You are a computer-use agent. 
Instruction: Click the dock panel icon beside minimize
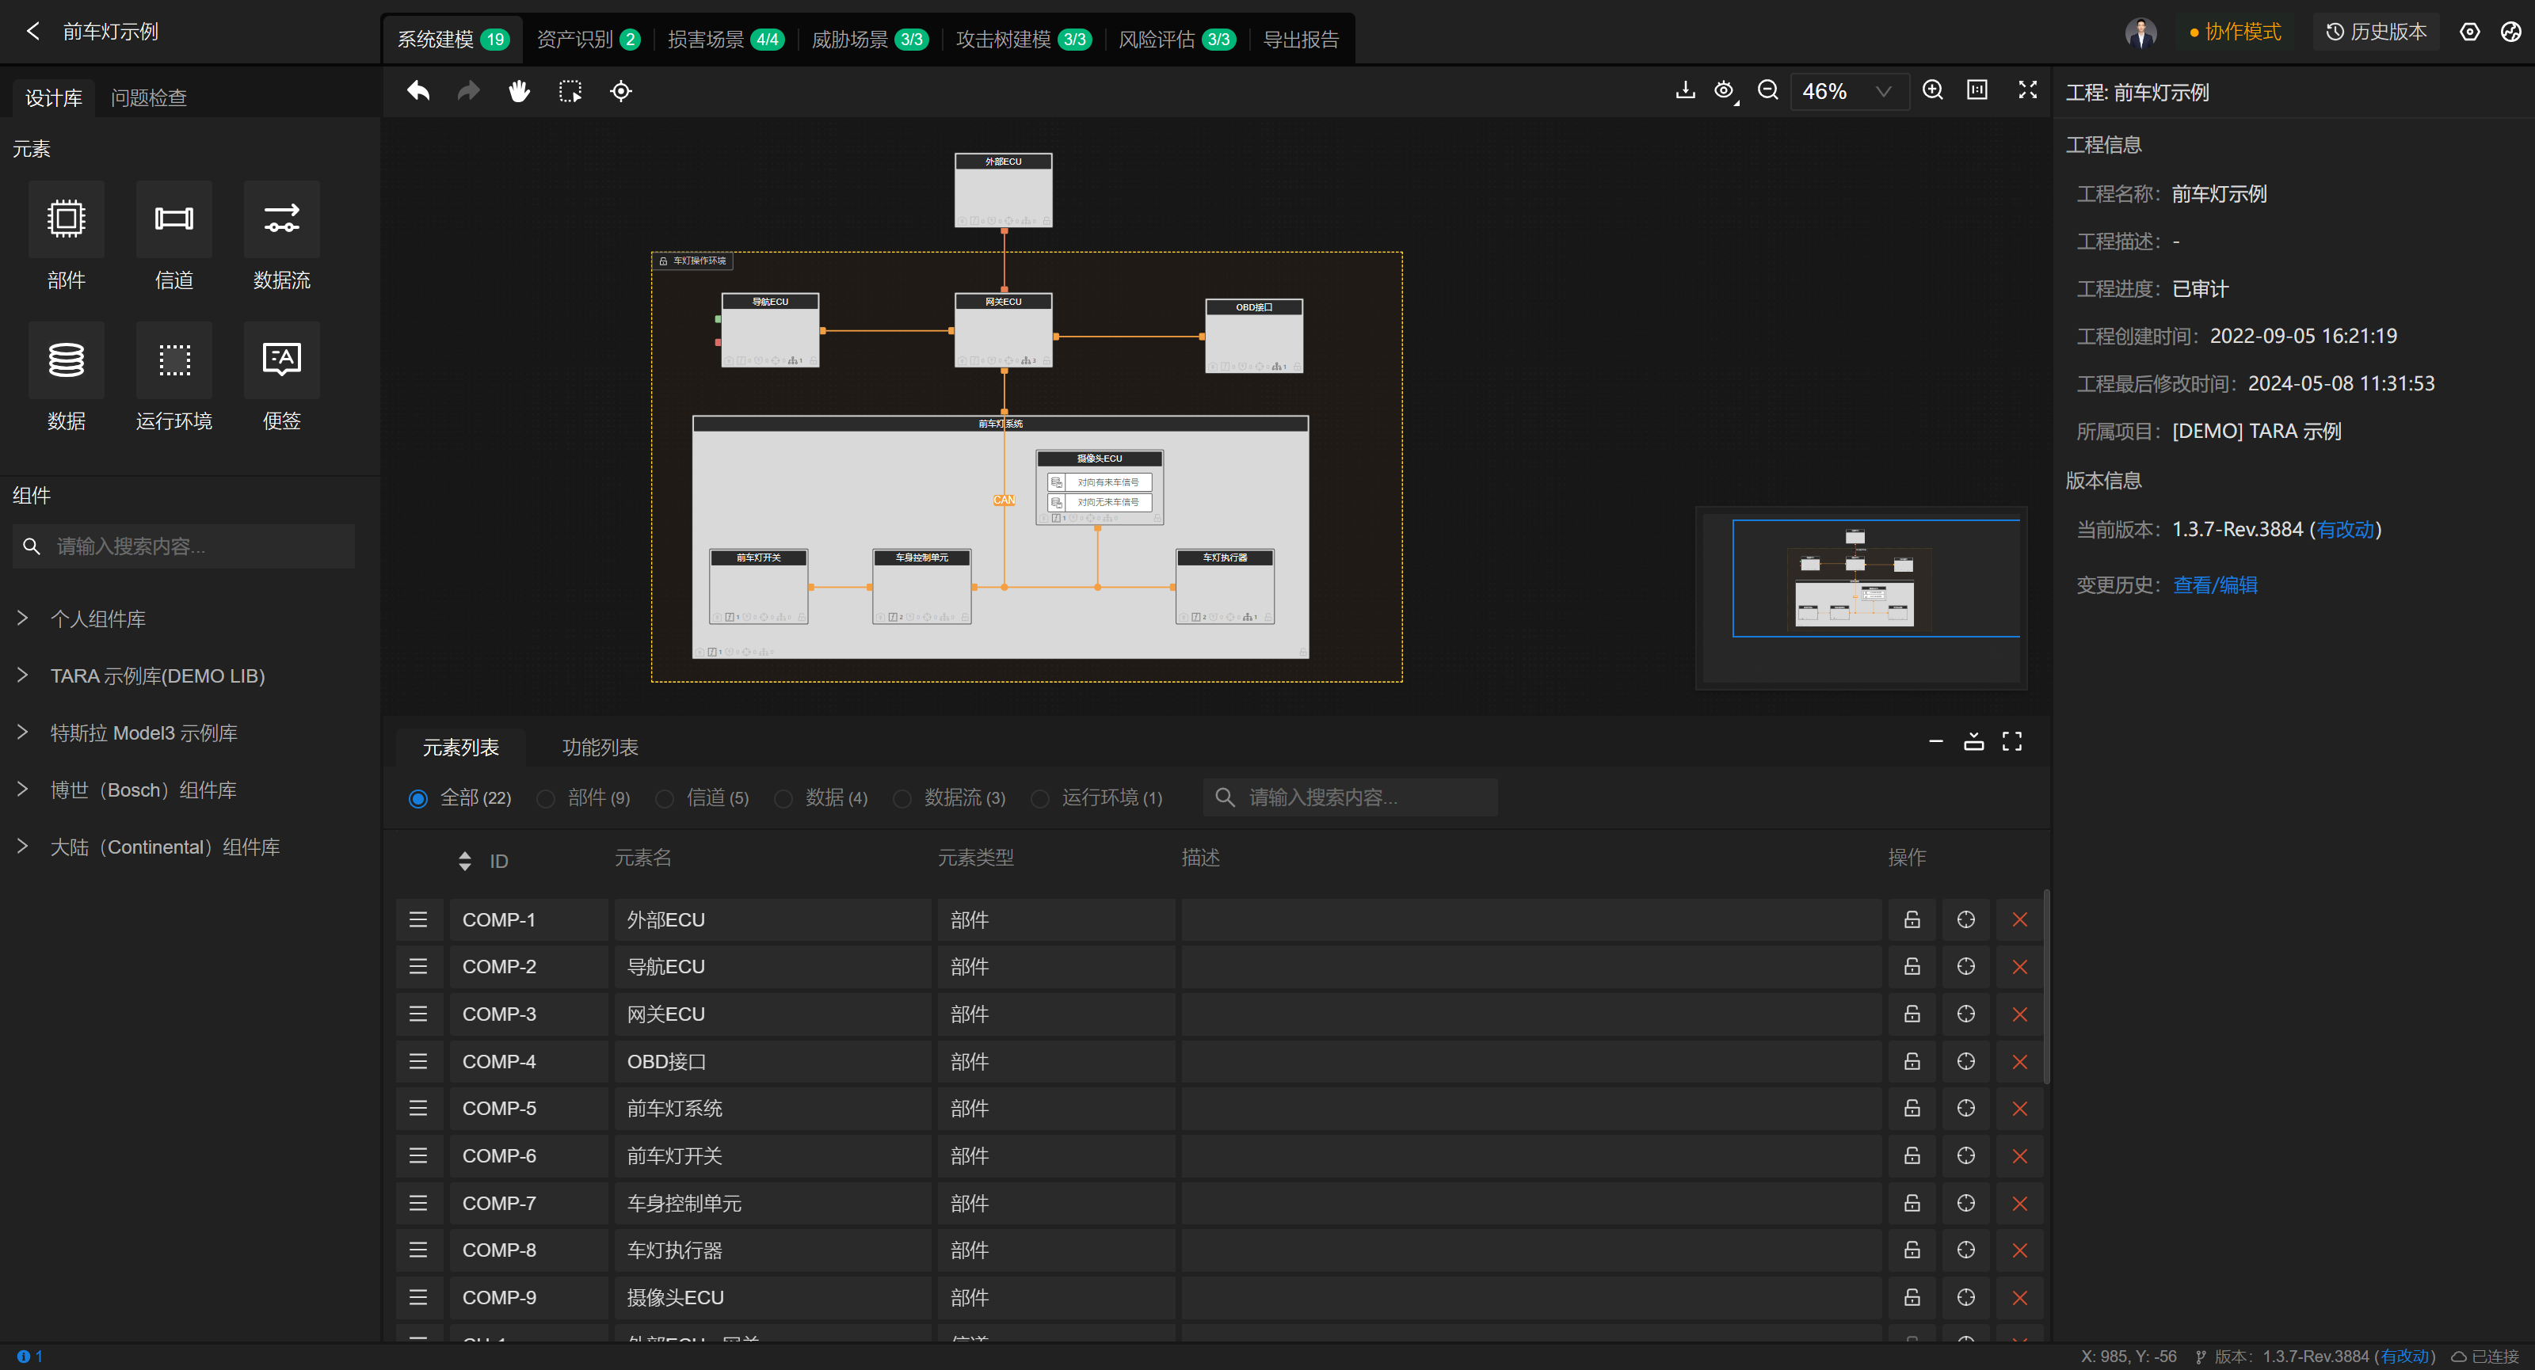[1973, 741]
